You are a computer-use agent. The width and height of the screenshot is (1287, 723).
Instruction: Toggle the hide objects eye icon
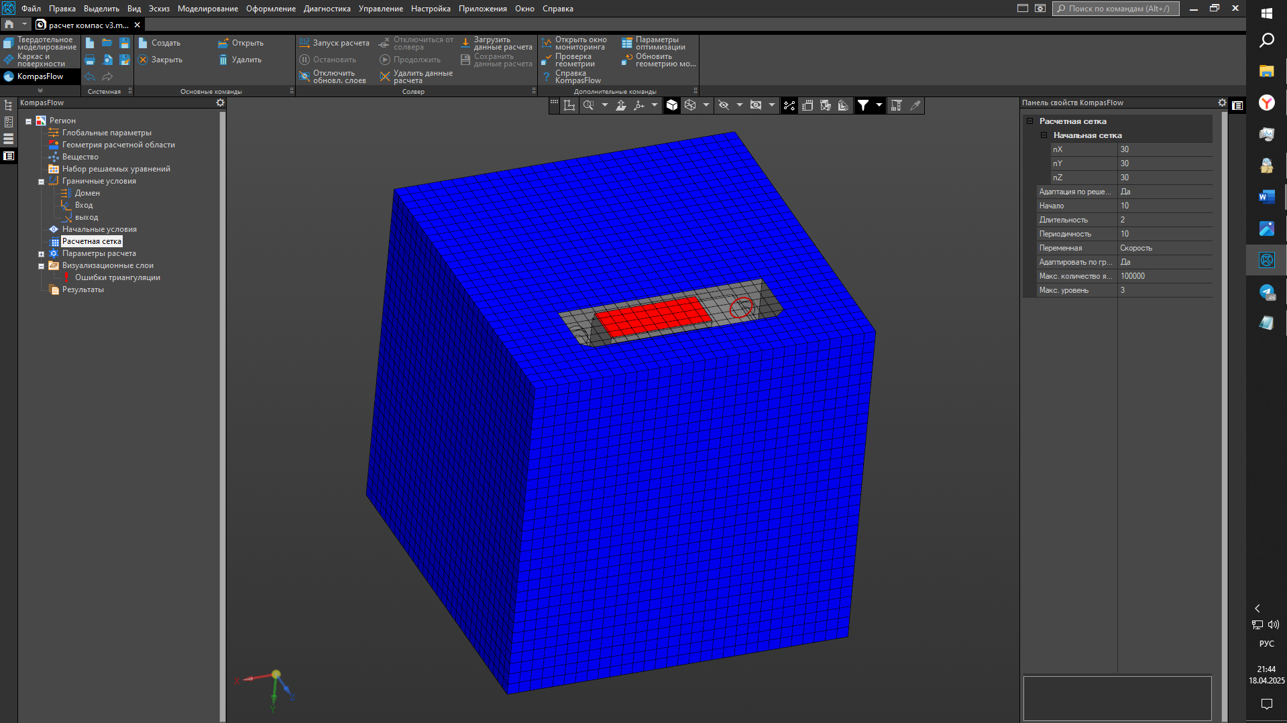724,105
